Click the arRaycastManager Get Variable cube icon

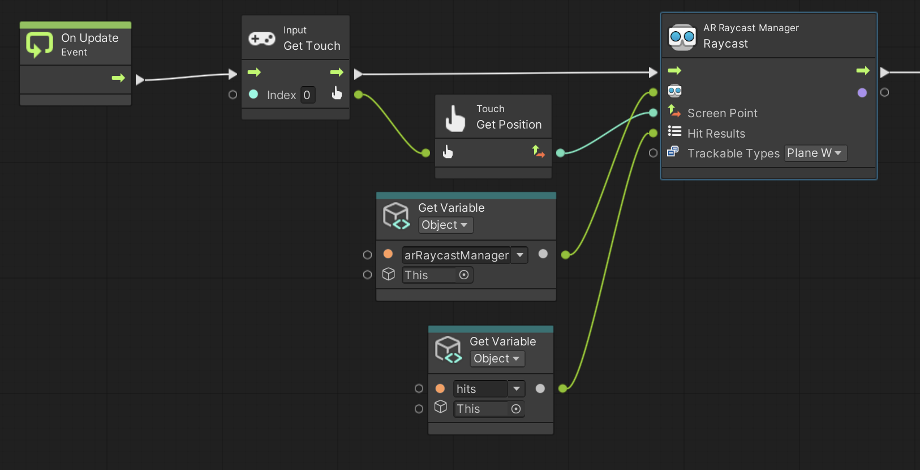coord(396,216)
